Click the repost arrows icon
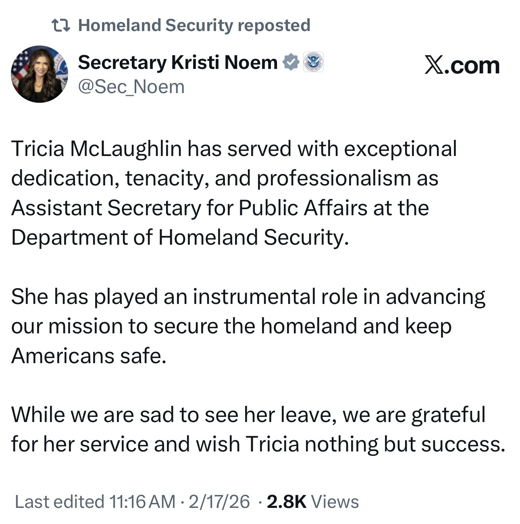 (x=61, y=25)
